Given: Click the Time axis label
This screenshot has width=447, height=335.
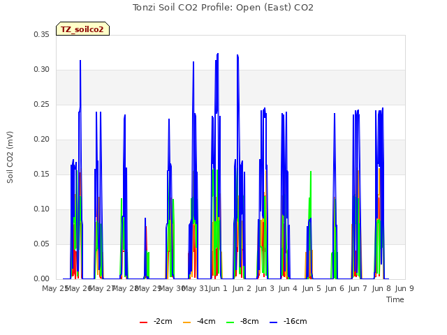Looking at the screenshot, I should [395, 299].
